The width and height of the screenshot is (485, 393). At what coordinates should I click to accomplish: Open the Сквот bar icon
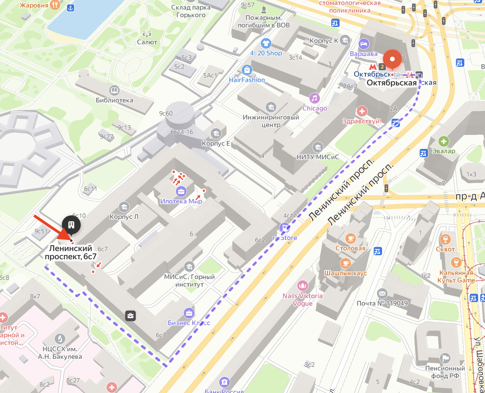[445, 239]
